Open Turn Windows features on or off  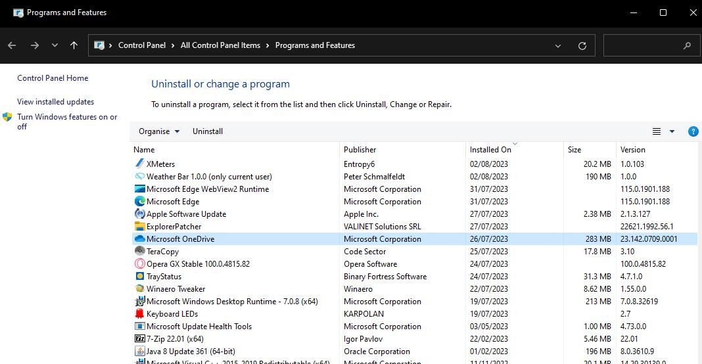[67, 122]
